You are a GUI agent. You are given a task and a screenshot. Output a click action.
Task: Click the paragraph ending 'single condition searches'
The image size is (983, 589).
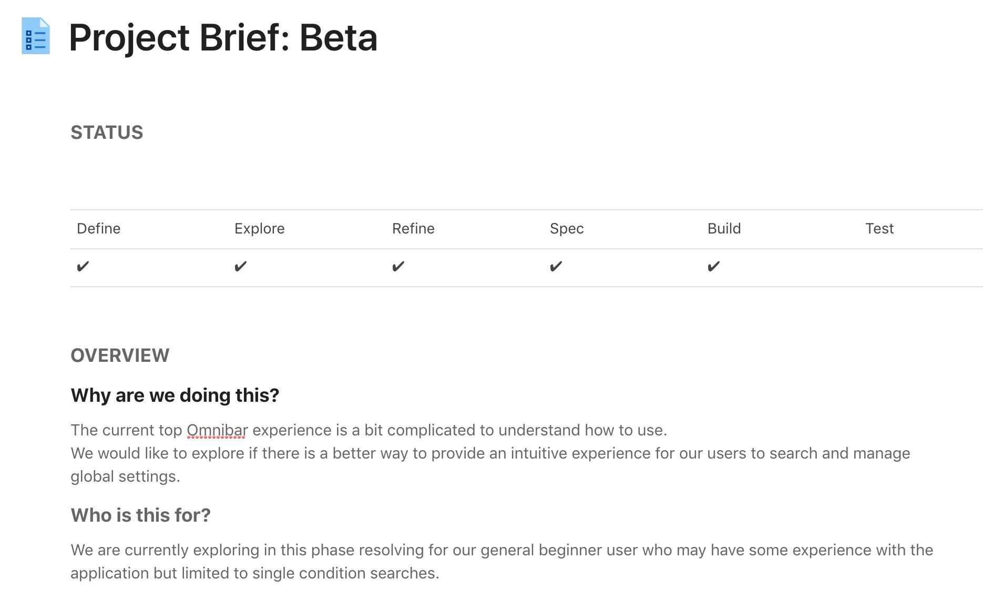click(502, 562)
